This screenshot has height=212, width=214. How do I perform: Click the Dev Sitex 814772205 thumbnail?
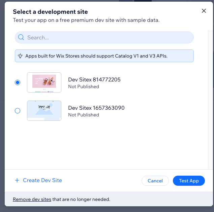click(44, 82)
